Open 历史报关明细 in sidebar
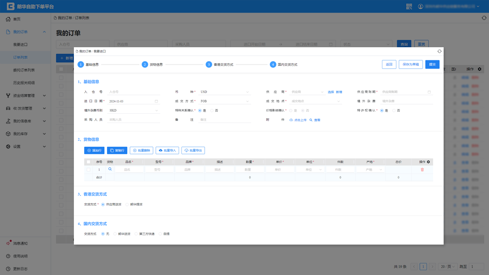The width and height of the screenshot is (489, 275). point(24,83)
